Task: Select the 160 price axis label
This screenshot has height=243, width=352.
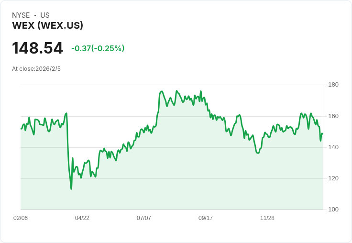Action: [333, 116]
